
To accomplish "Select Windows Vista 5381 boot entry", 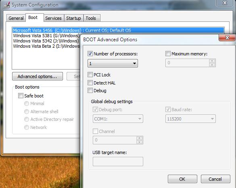I will click(46, 36).
